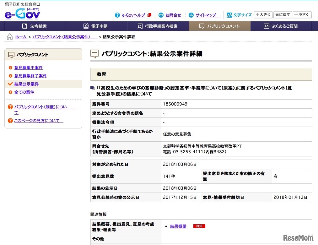Click the ＋大きく text size button
This screenshot has height=245, width=318.
(263, 15)
